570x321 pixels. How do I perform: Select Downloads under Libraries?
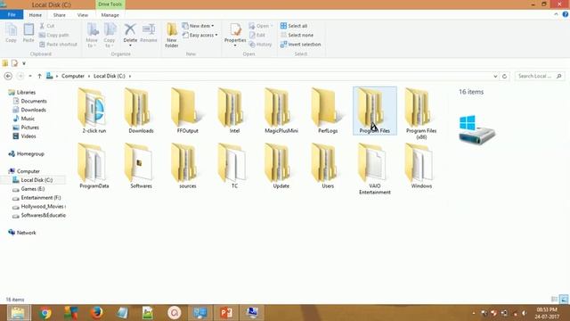click(33, 110)
